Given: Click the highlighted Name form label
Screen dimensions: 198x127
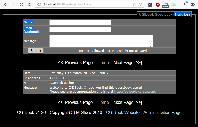Looking at the screenshot, I should tap(28, 22).
